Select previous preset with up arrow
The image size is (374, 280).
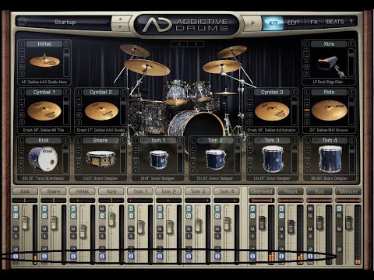click(120, 19)
